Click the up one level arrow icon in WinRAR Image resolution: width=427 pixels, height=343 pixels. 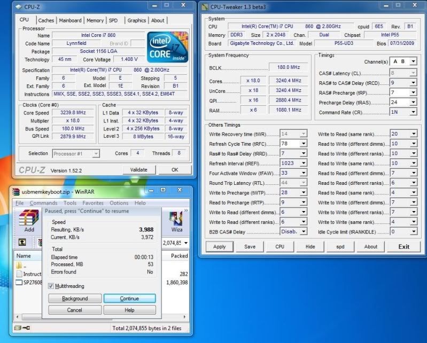tap(22, 242)
